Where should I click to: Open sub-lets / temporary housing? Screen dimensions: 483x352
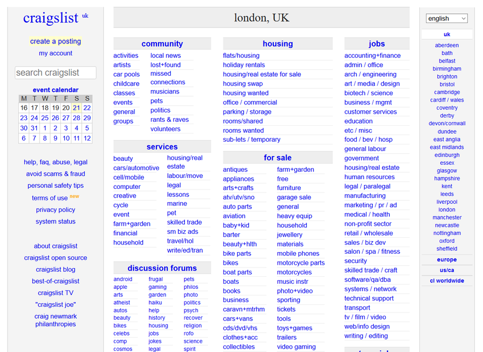tap(252, 139)
